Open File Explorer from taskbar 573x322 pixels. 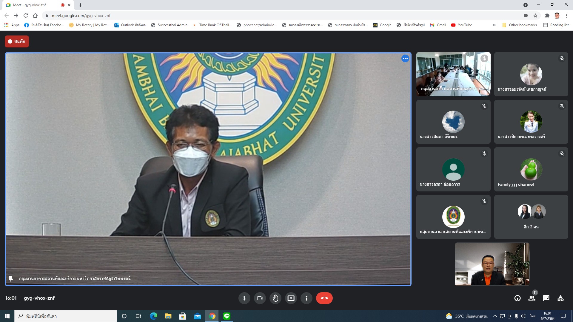[168, 316]
